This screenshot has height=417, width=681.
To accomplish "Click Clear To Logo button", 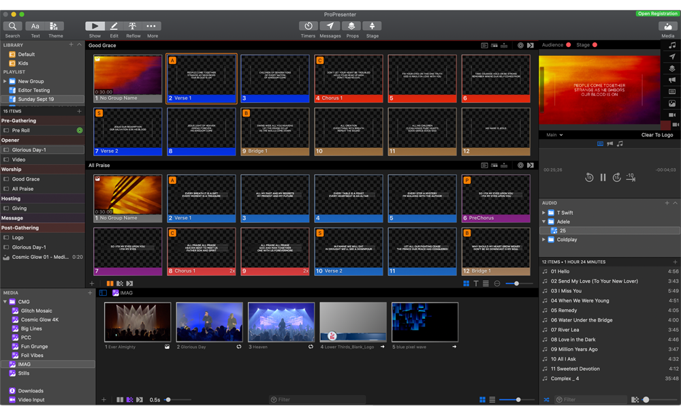I will (x=656, y=135).
